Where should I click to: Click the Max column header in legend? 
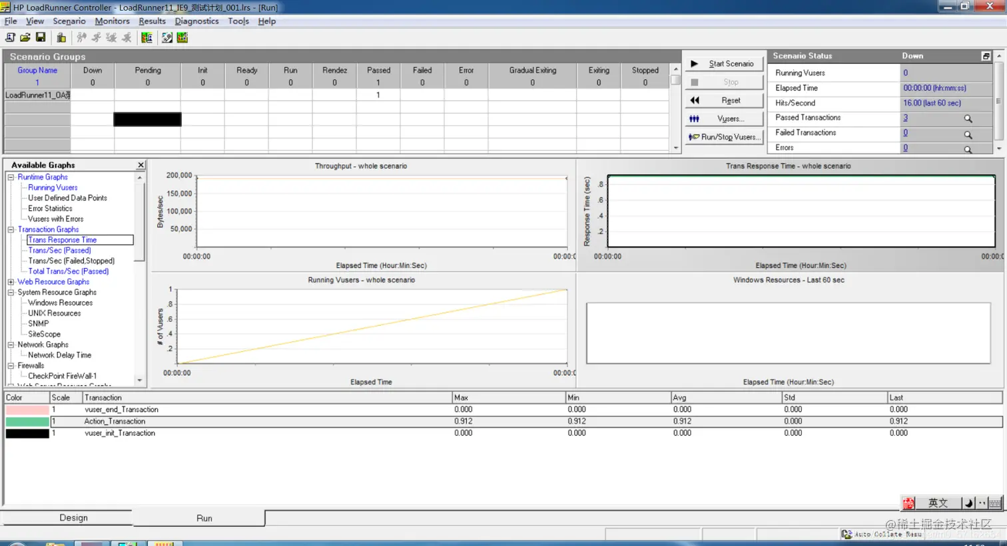coord(509,398)
